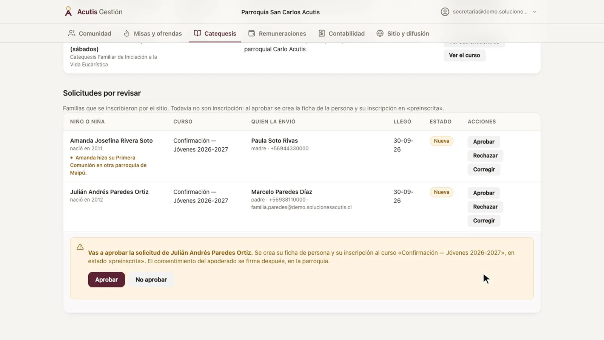Click the LLEGÓ column header

pyautogui.click(x=402, y=122)
